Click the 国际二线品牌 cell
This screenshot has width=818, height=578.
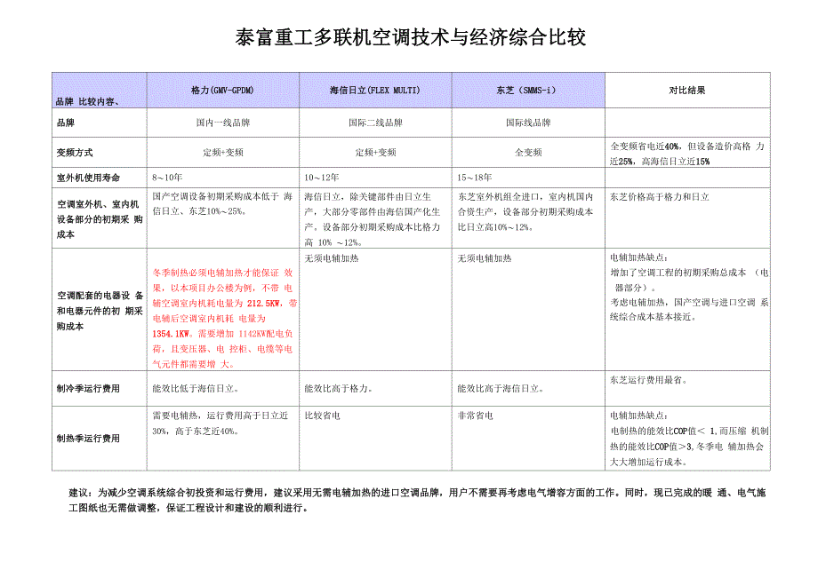click(x=374, y=123)
